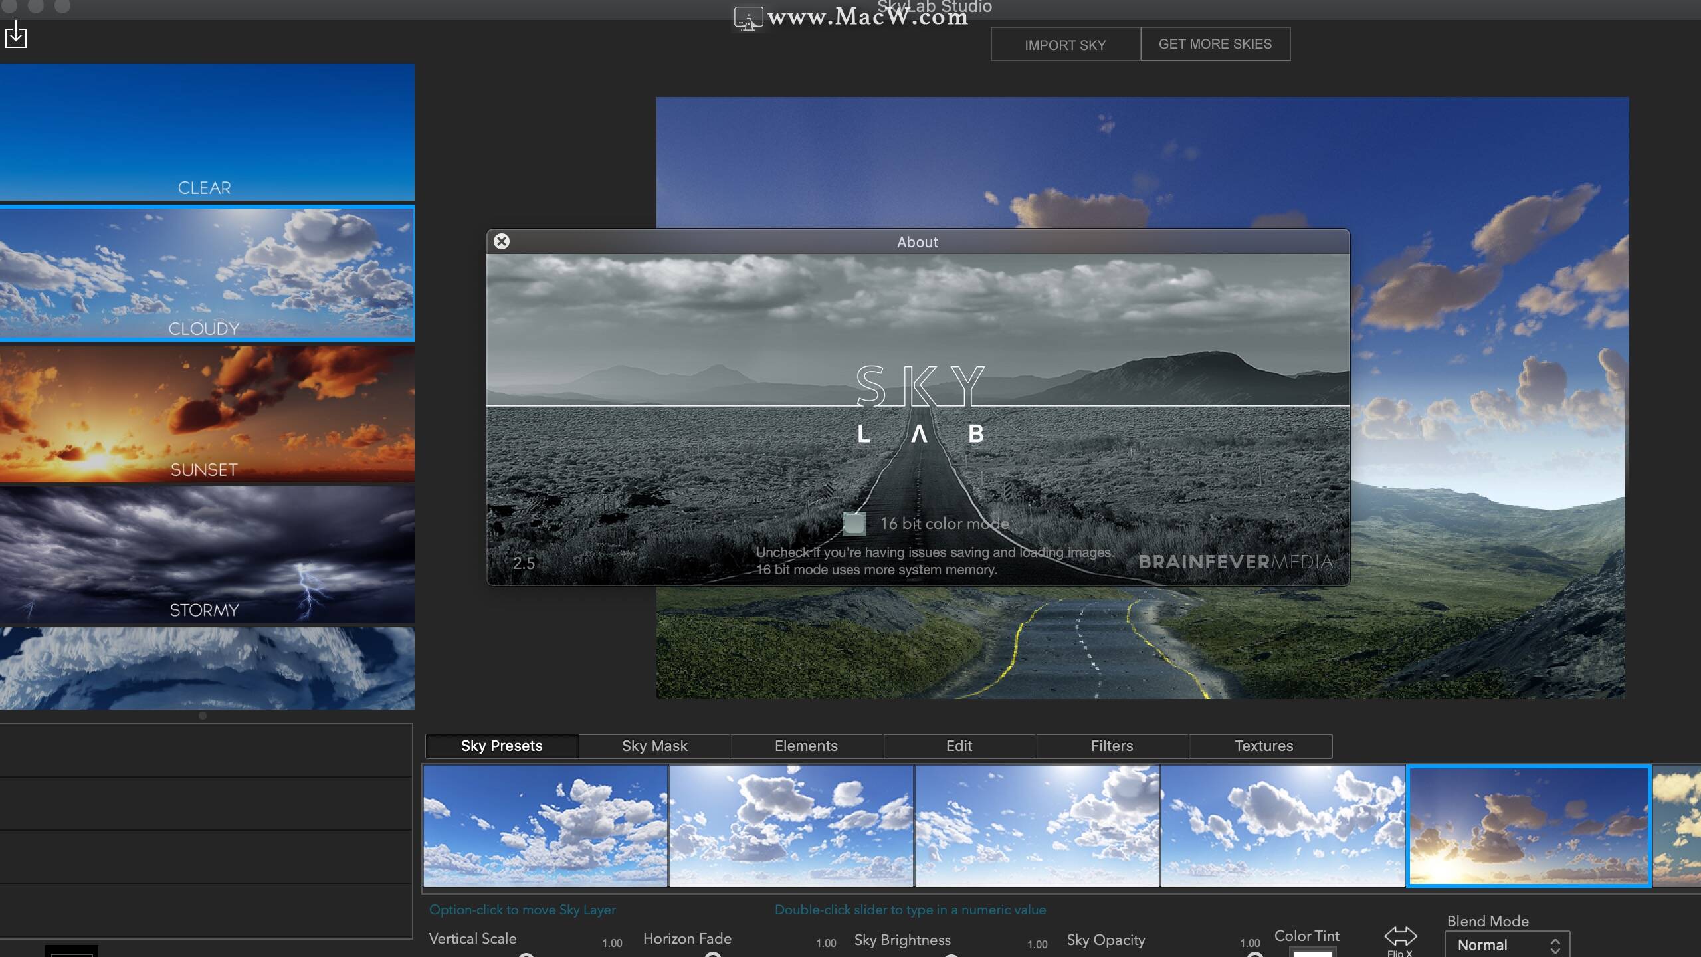Image resolution: width=1701 pixels, height=957 pixels.
Task: Pick the selected sunrise sky preset thumbnail
Action: (x=1528, y=825)
